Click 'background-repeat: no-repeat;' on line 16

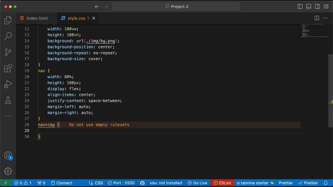coord(82,53)
